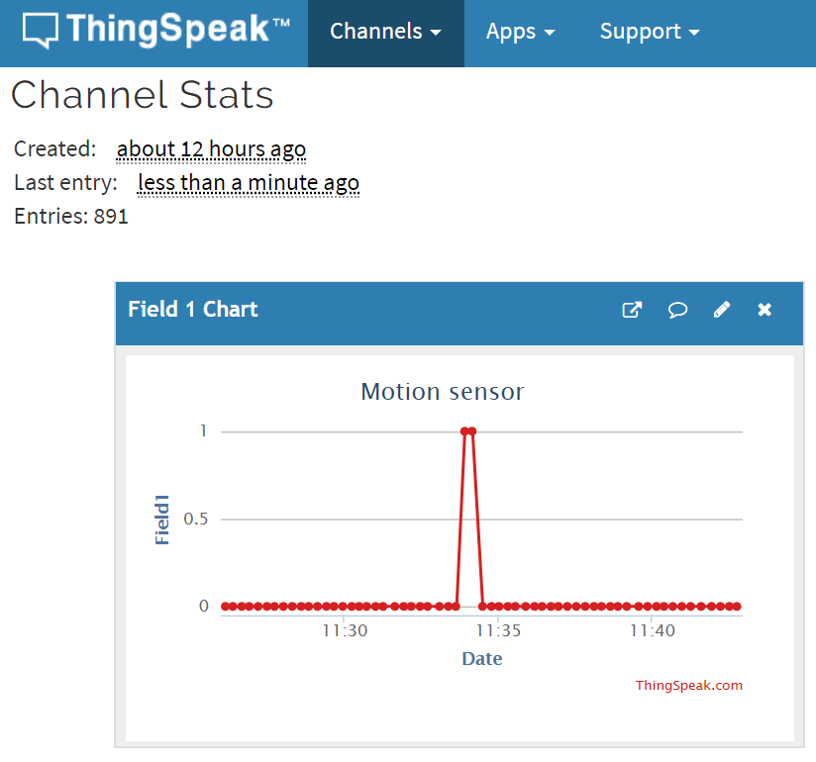Open the Support dropdown menu
The width and height of the screenshot is (816, 762).
pos(650,33)
